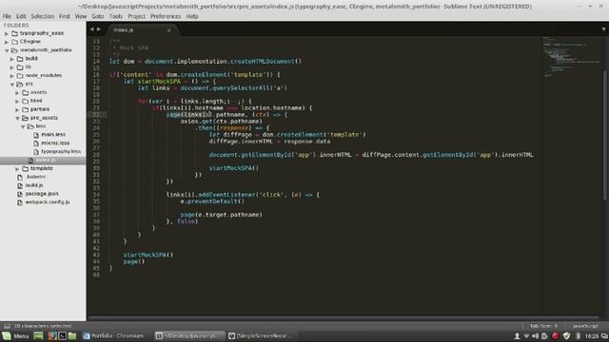609x342 pixels.
Task: Open the Mint Menu button
Action: 16,335
